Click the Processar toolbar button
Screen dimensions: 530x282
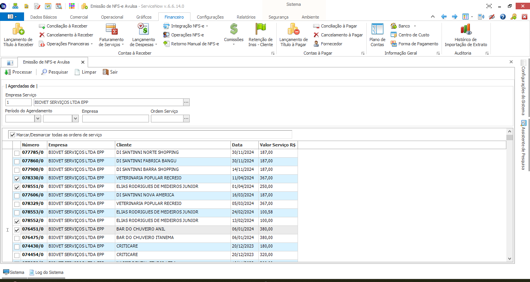click(x=18, y=72)
